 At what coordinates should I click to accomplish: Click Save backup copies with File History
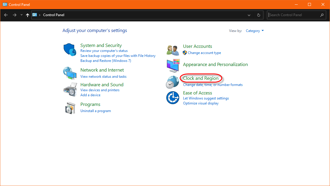(118, 56)
